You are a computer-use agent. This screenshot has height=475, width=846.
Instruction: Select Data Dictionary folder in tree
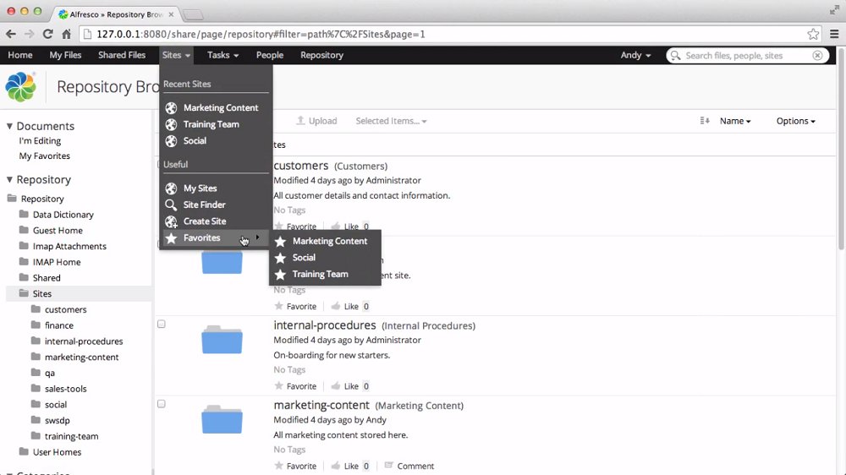click(63, 215)
